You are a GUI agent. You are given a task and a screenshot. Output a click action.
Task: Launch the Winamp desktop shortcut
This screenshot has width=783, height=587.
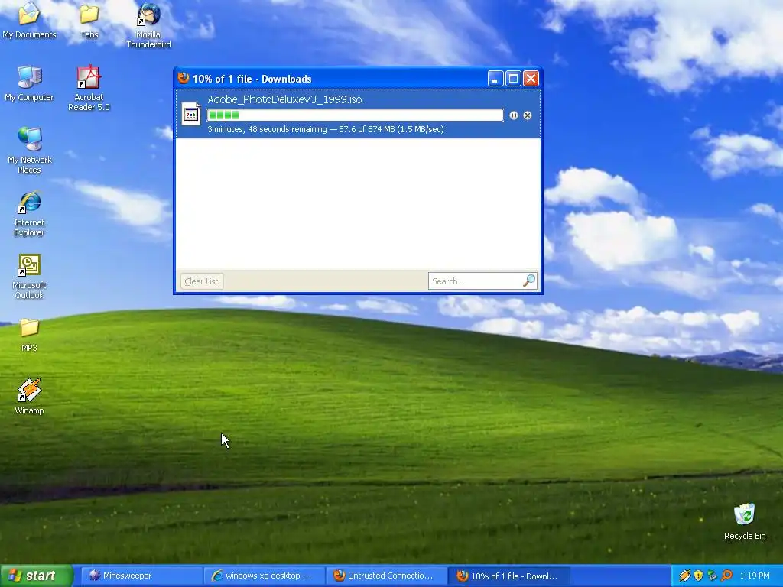[x=29, y=395]
